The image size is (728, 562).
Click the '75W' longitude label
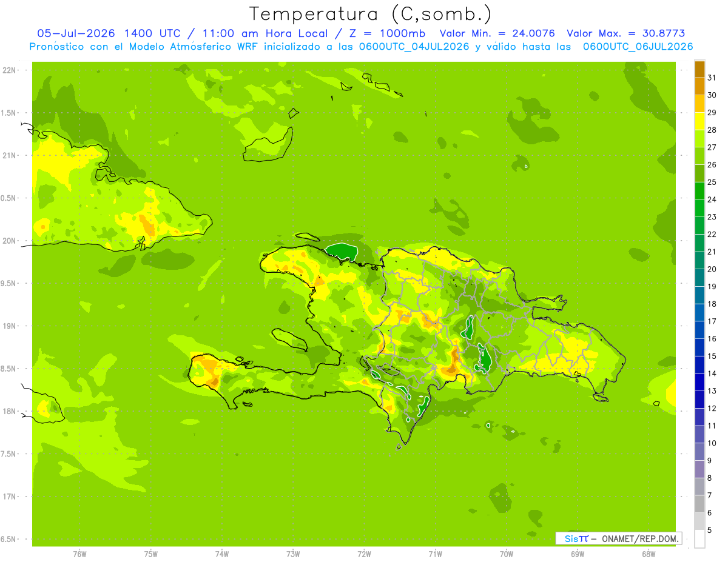150,554
